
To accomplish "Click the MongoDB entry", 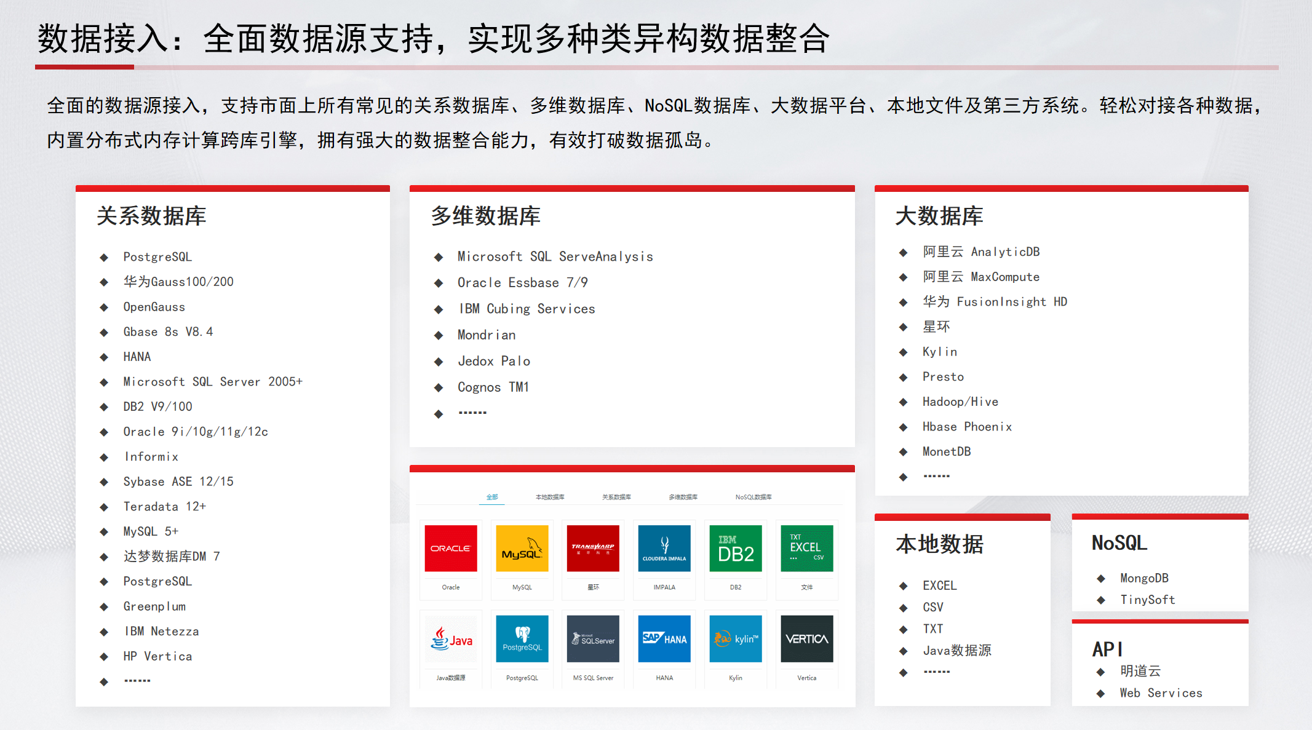I will coord(1145,578).
